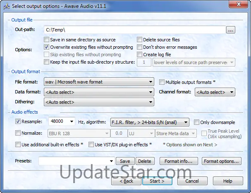Click the Awave Audio title bar icon
The image size is (251, 193).
click(x=7, y=6)
